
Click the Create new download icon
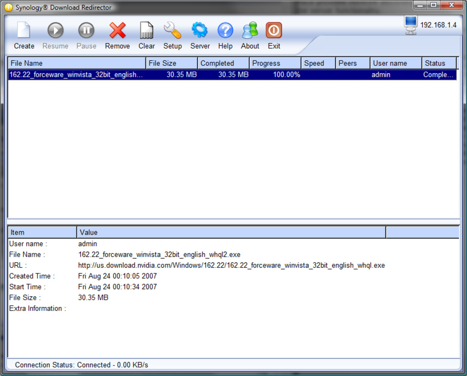point(24,30)
